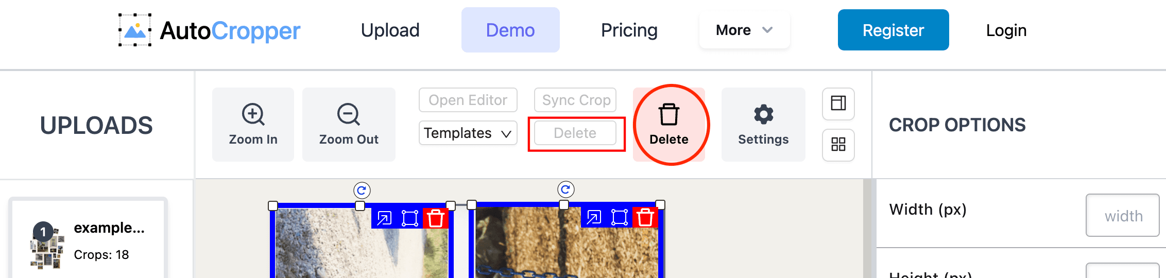This screenshot has height=278, width=1166.
Task: Click the open-in-editor arrow icon on the second crop
Action: pos(594,217)
